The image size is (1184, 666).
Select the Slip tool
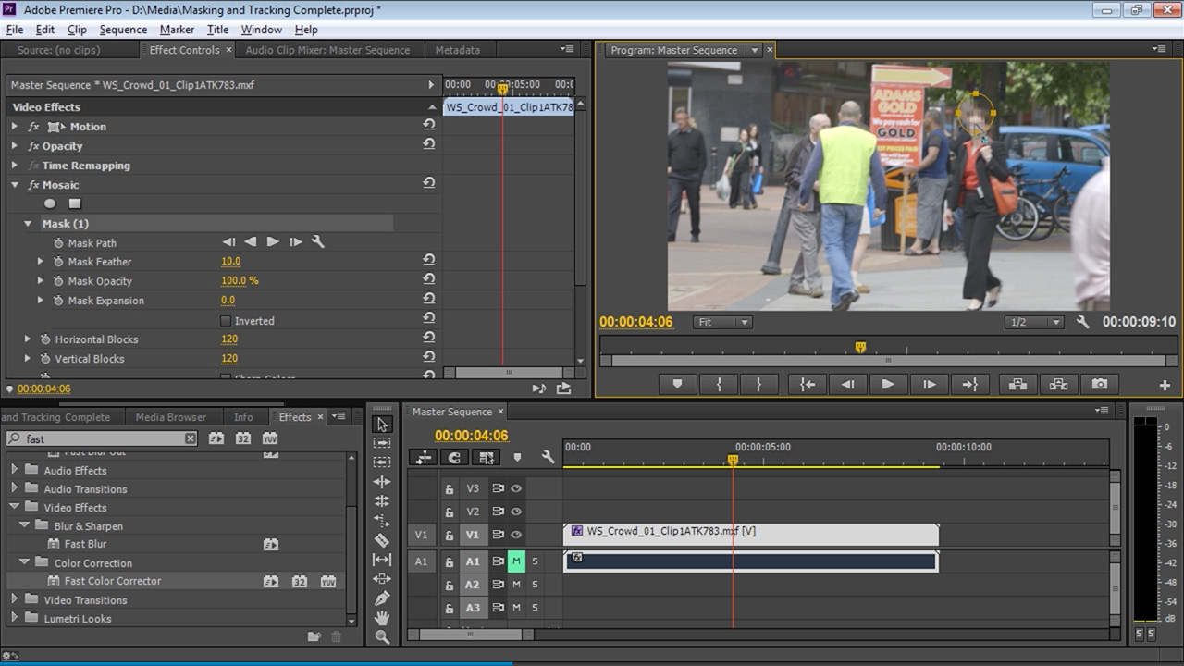382,560
